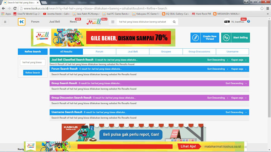Click the Forum Search Result heading

[64, 69]
